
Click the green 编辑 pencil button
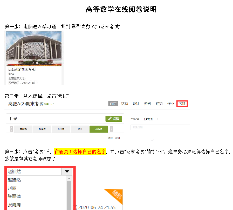pyautogui.click(x=114, y=119)
